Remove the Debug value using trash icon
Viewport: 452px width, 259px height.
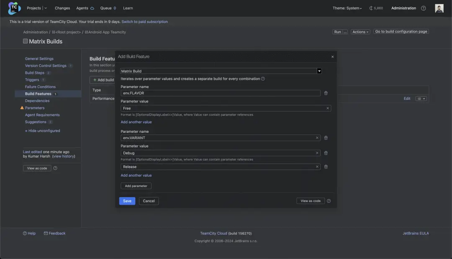click(326, 153)
